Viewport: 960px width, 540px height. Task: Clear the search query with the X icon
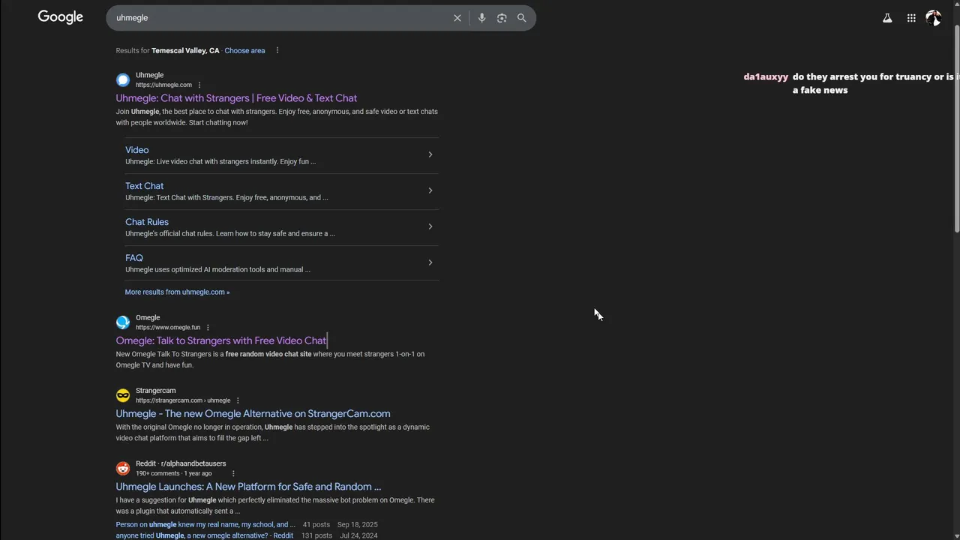tap(457, 18)
